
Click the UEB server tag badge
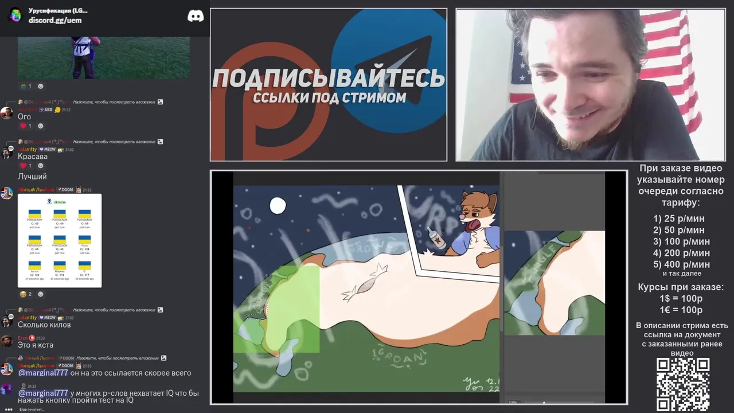45,110
